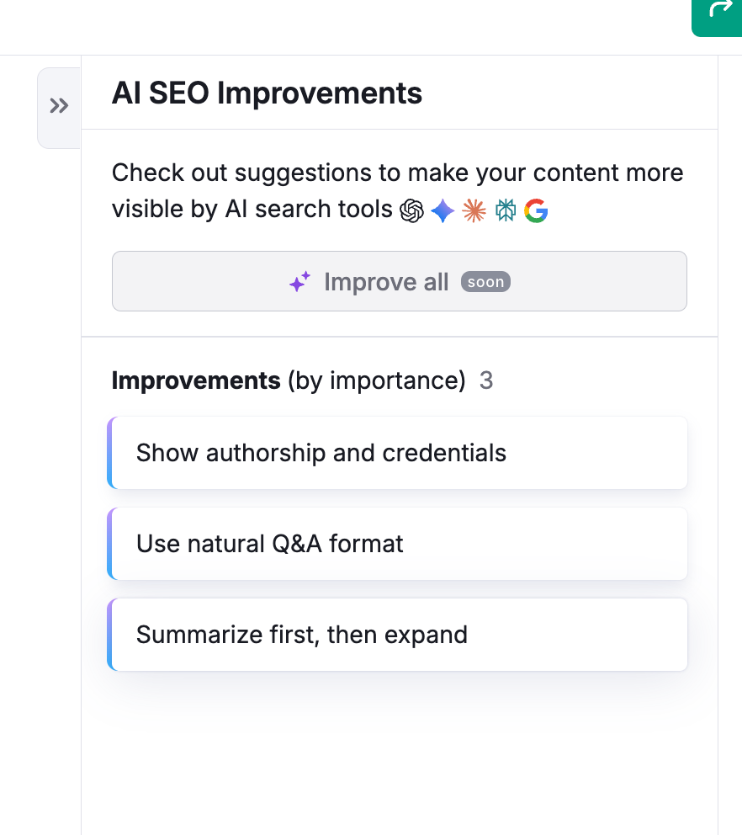742x835 pixels.
Task: Click the orange Claude starburst icon
Action: [474, 210]
